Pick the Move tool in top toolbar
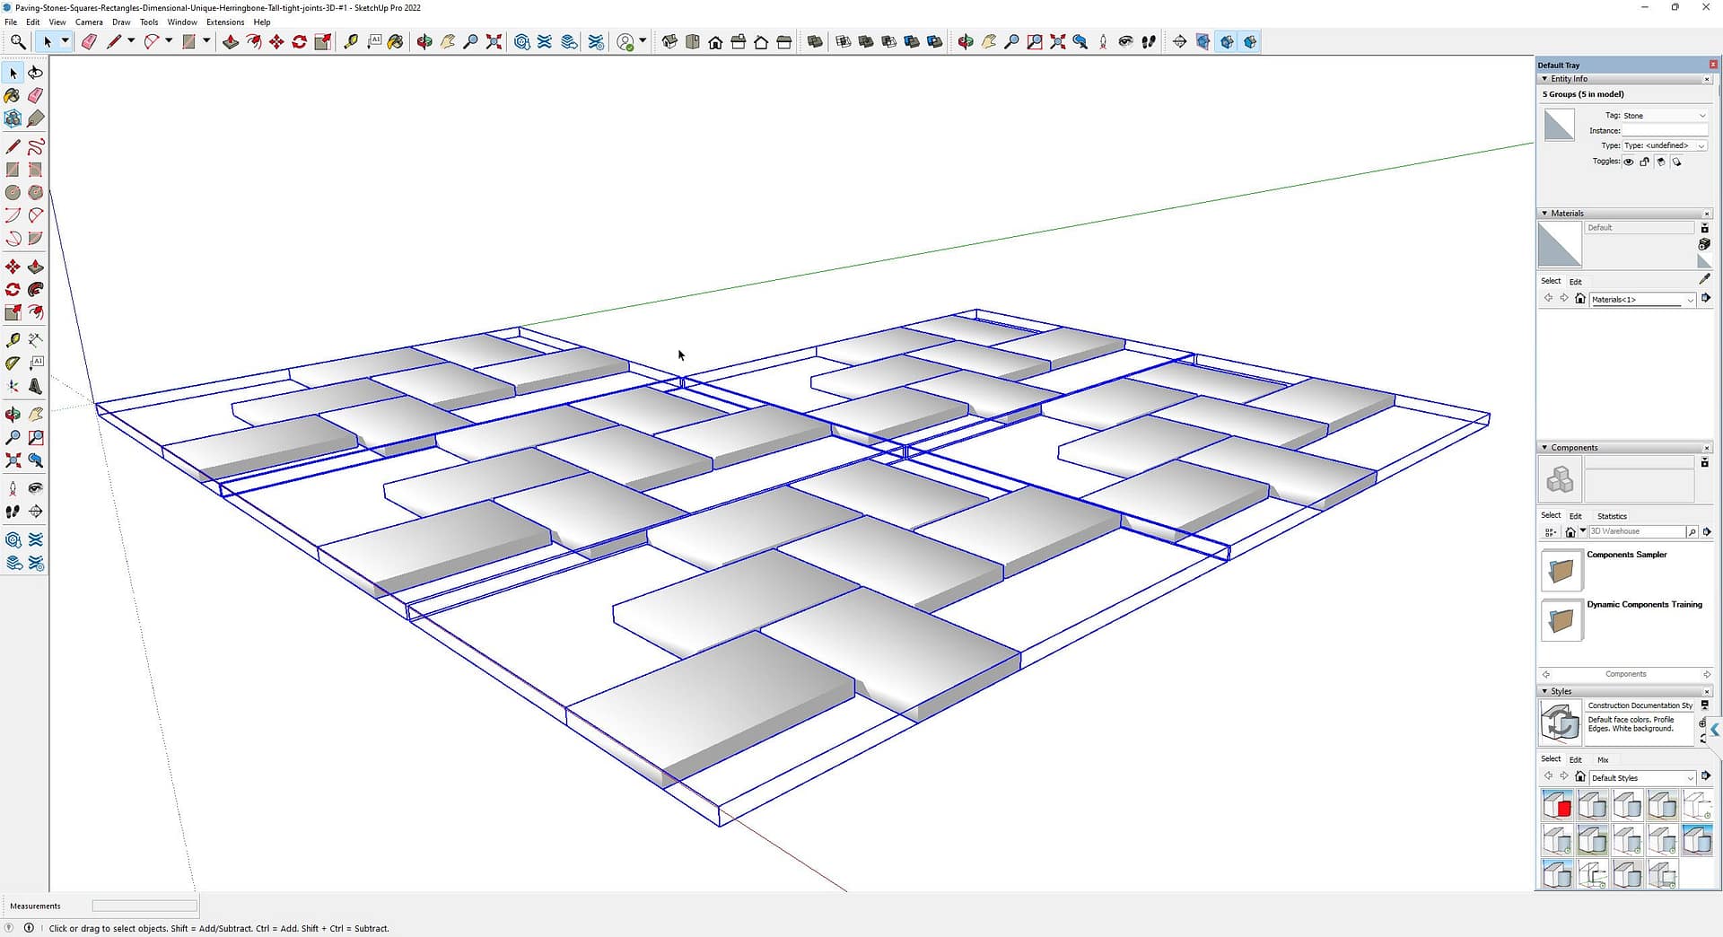Image resolution: width=1723 pixels, height=937 pixels. coord(276,42)
